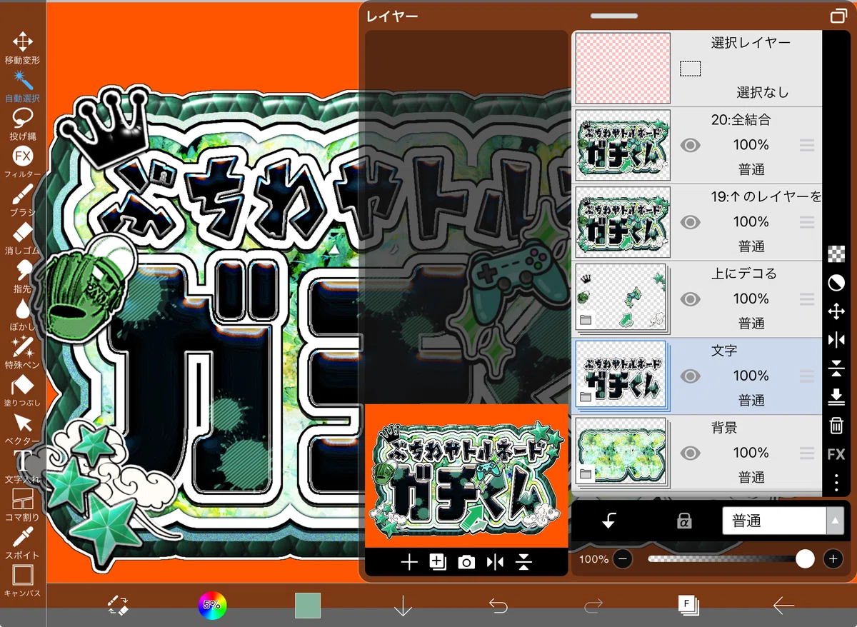The height and width of the screenshot is (627, 857).
Task: Select the 20:全結合 layer thumbnail
Action: click(x=623, y=145)
